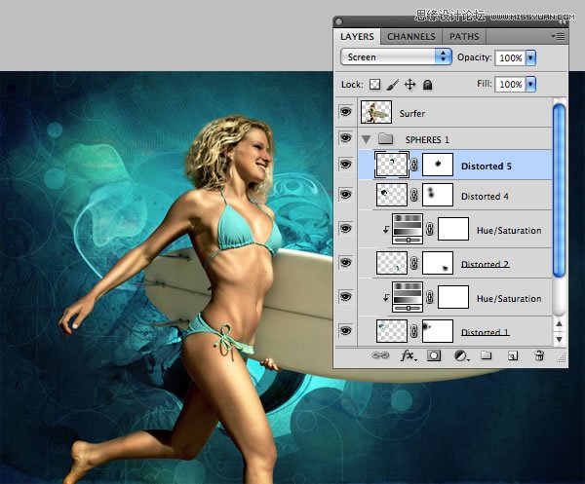Create a new group folder
The height and width of the screenshot is (484, 585).
486,356
